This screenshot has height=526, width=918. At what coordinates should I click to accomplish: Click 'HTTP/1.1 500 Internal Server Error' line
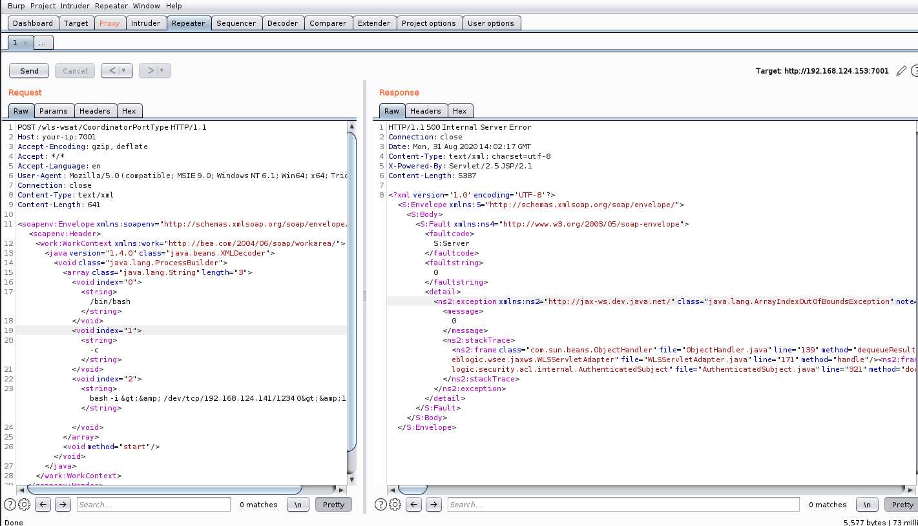click(x=460, y=127)
